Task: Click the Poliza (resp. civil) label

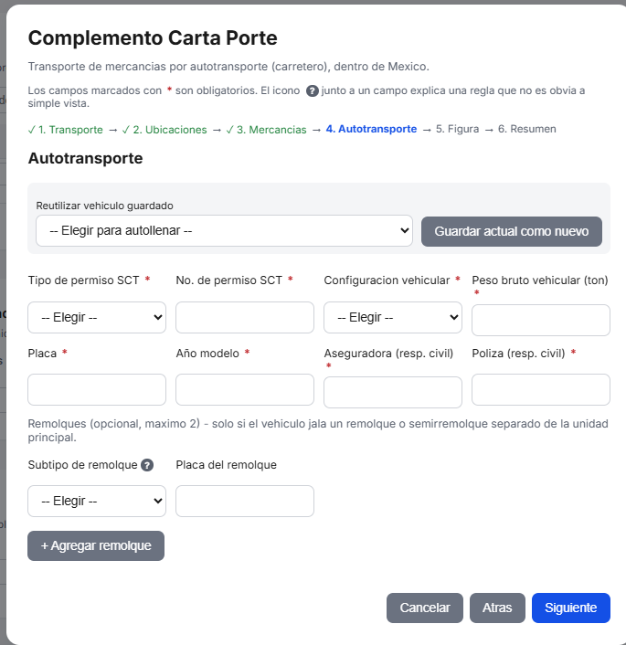Action: click(x=518, y=354)
